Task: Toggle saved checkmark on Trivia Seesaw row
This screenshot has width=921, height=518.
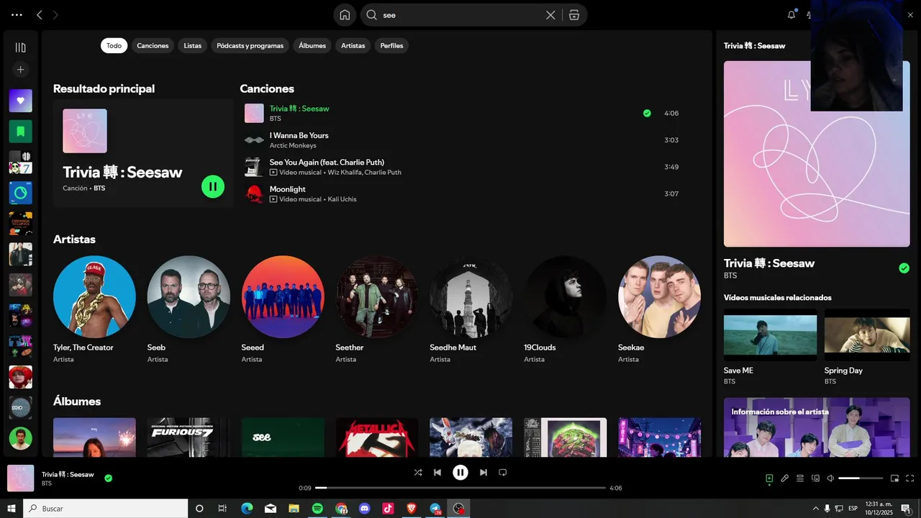Action: point(647,113)
